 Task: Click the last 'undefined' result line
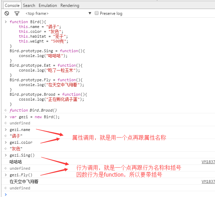(20, 188)
